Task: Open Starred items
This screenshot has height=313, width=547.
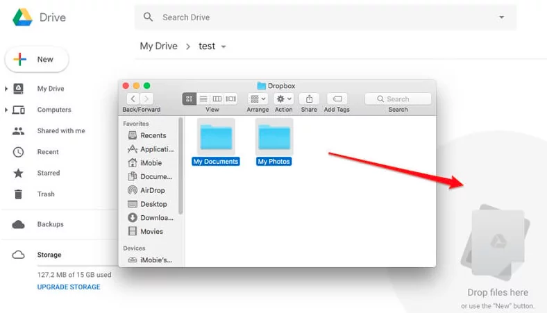Action: click(x=49, y=173)
